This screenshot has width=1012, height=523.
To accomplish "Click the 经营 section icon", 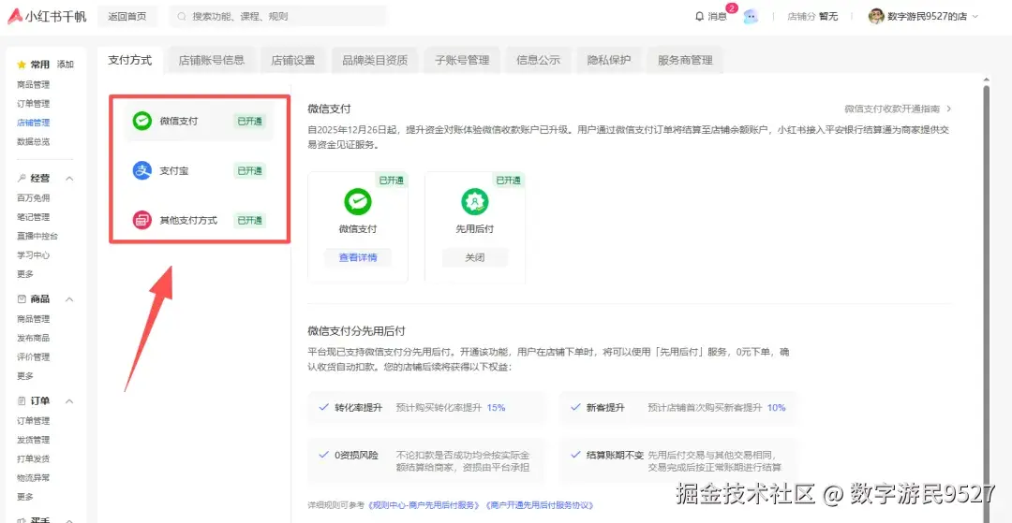I will tap(22, 179).
